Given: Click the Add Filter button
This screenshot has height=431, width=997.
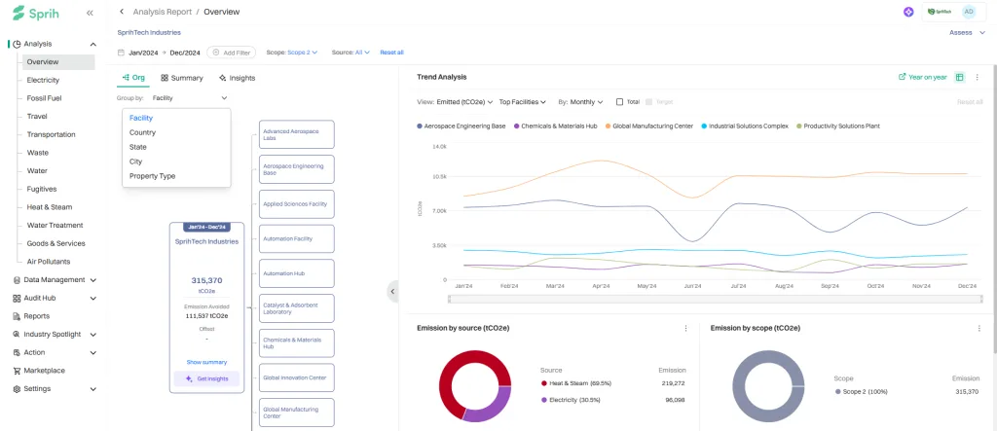Looking at the screenshot, I should click(x=231, y=53).
